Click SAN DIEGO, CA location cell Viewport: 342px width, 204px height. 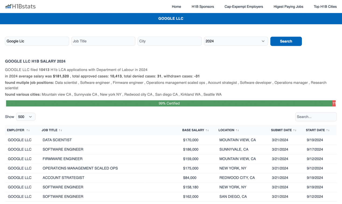click(233, 196)
